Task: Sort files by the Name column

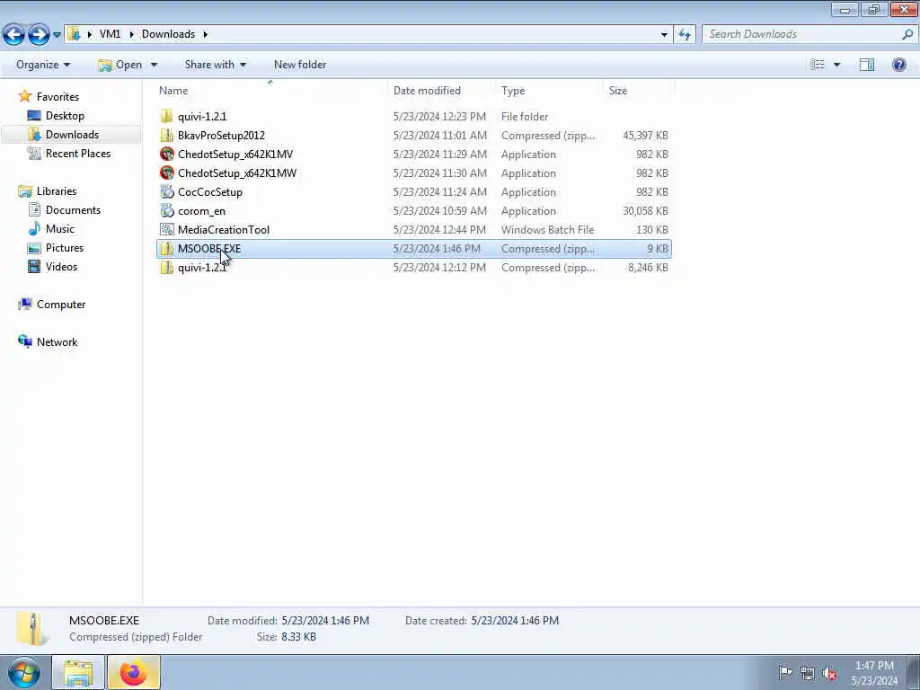Action: (x=173, y=91)
